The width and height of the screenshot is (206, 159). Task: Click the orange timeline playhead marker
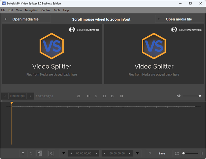[x=12, y=103]
